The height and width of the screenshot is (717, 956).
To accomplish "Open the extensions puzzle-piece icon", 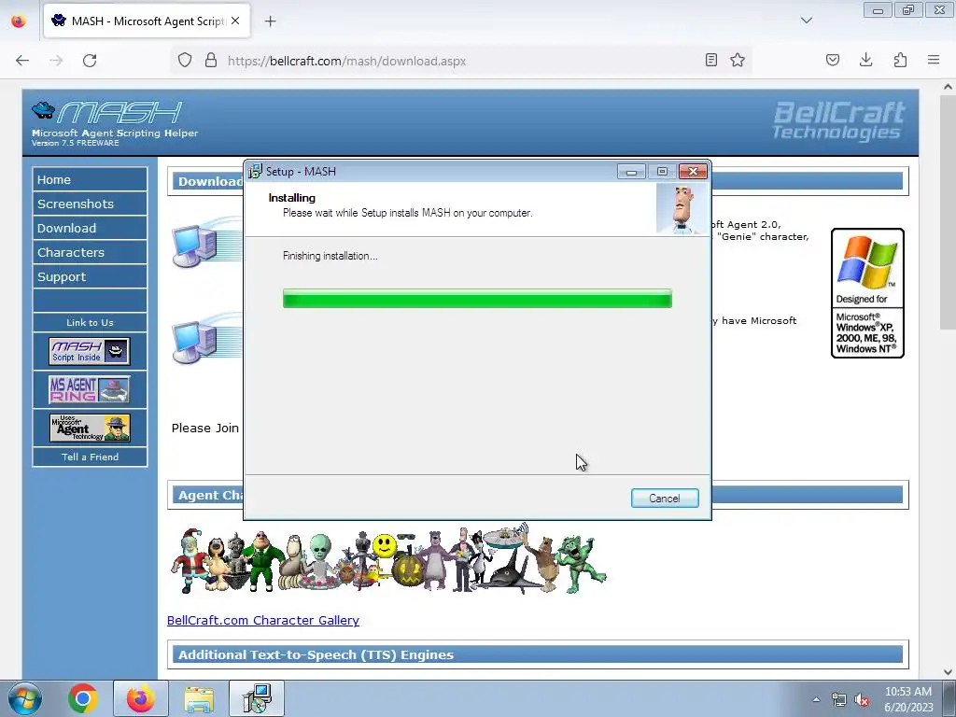I will [900, 60].
